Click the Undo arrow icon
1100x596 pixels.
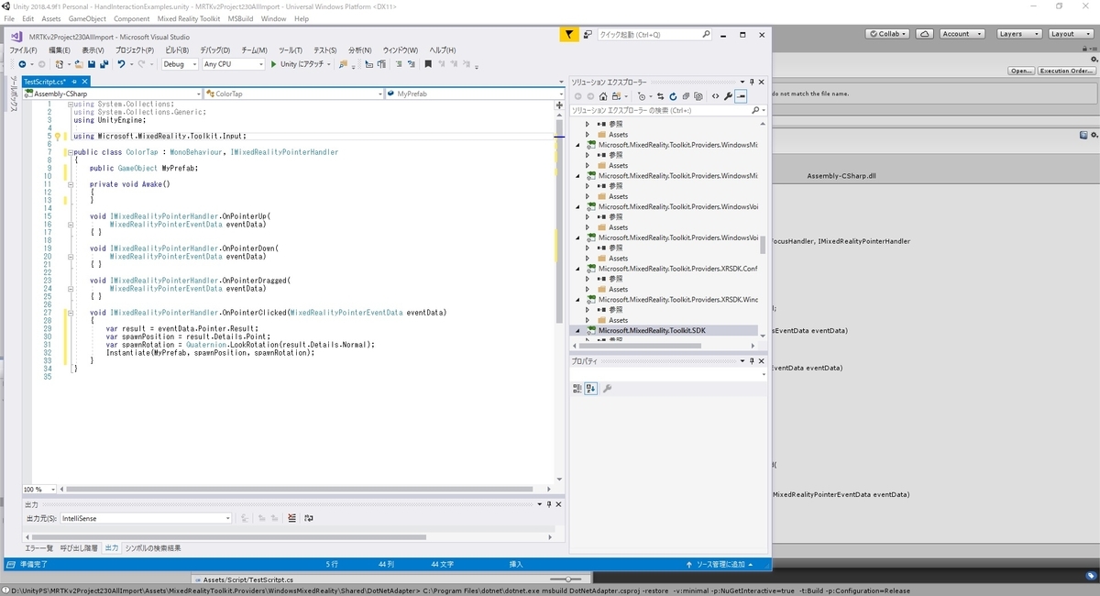(x=121, y=64)
